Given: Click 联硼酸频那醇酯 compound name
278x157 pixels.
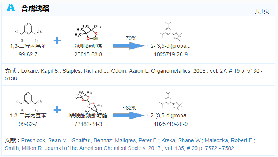Looking at the screenshot, I should (x=88, y=116).
